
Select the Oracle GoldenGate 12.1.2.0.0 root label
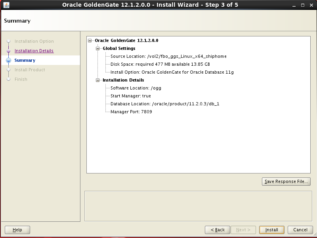point(126,41)
